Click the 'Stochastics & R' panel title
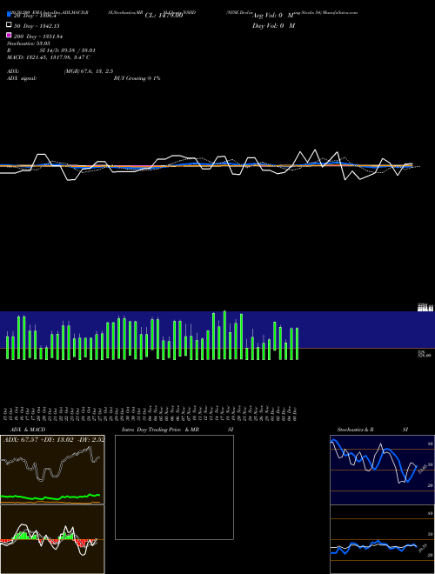Viewport: 435px width, 574px height. pyautogui.click(x=355, y=430)
